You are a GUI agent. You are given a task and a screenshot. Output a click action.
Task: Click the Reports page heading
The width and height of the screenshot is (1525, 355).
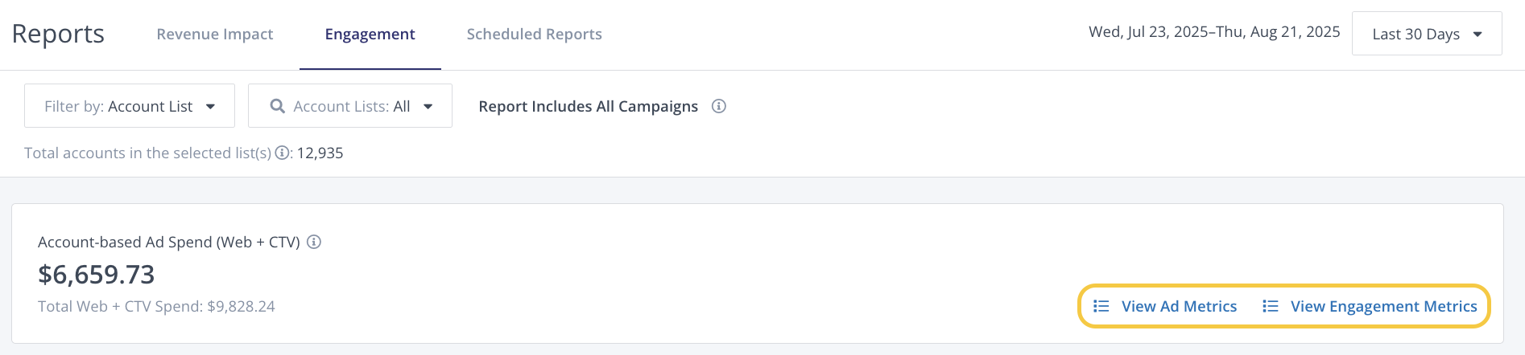click(58, 34)
